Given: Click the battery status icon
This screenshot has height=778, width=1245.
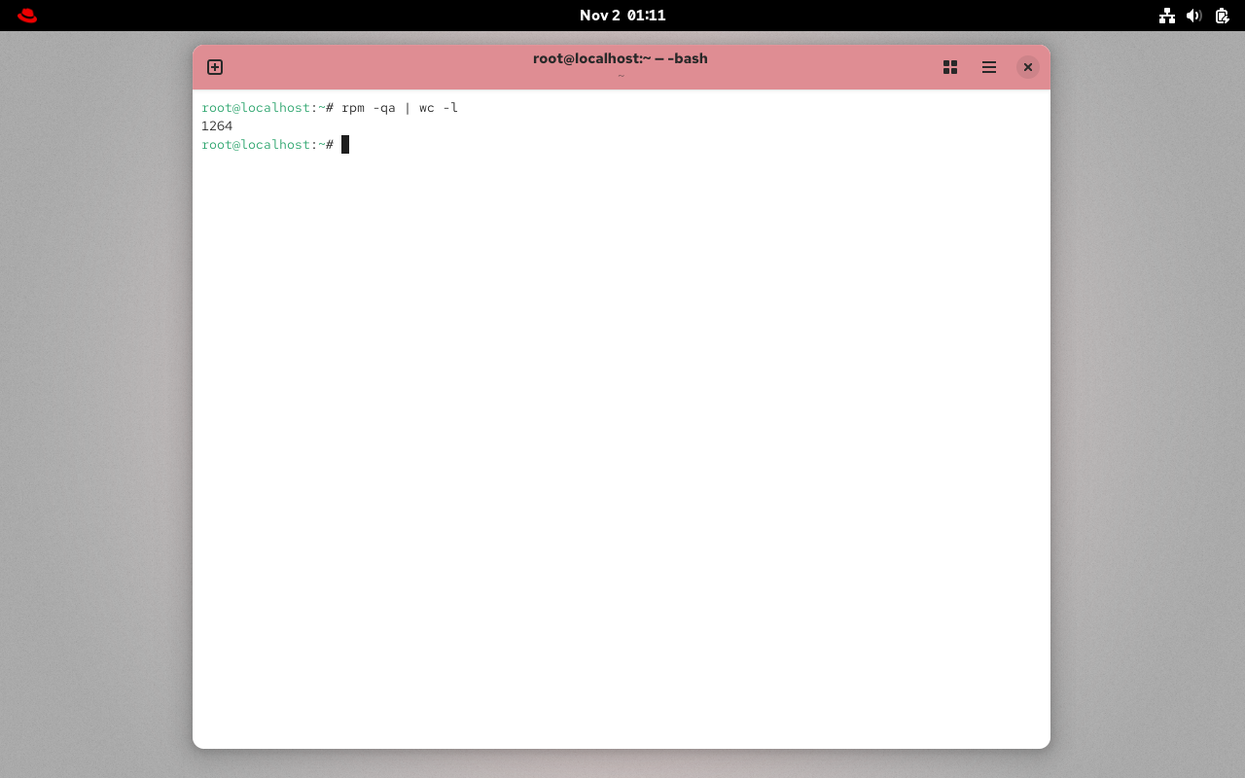Looking at the screenshot, I should coord(1222,16).
